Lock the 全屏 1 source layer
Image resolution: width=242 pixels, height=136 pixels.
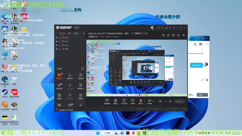60,49
